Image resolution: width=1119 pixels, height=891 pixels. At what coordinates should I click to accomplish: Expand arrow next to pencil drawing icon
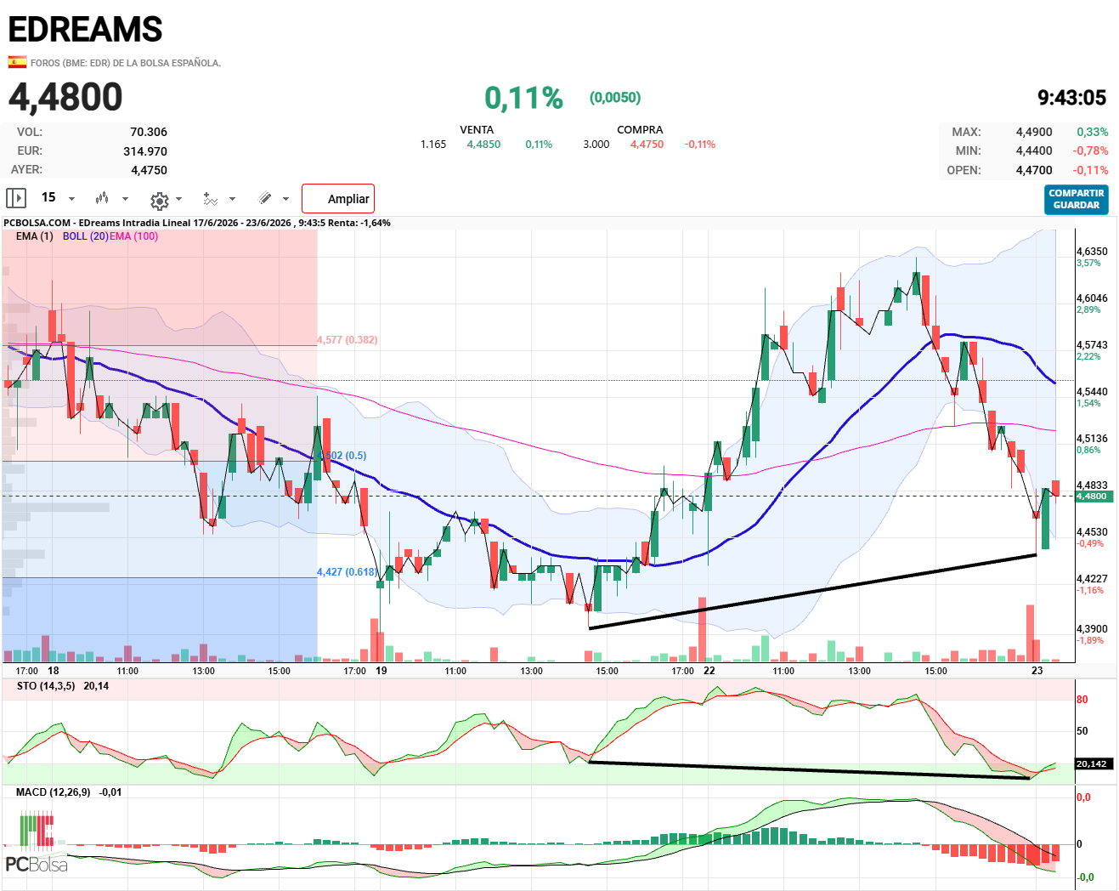coord(285,199)
